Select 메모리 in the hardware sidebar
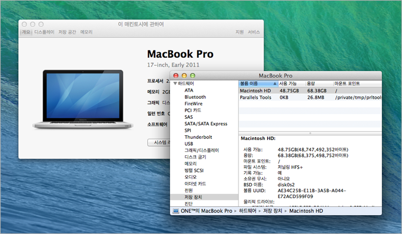The width and height of the screenshot is (402, 234). 191,163
